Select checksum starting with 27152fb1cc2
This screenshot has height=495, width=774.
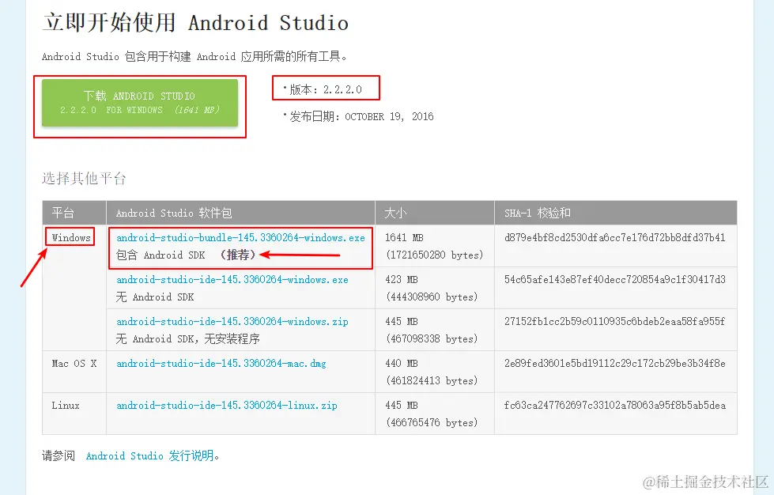614,321
